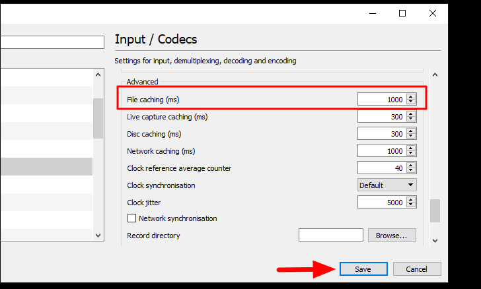Enable the Network synchronisation checkbox
Image resolution: width=481 pixels, height=289 pixels.
pos(131,218)
